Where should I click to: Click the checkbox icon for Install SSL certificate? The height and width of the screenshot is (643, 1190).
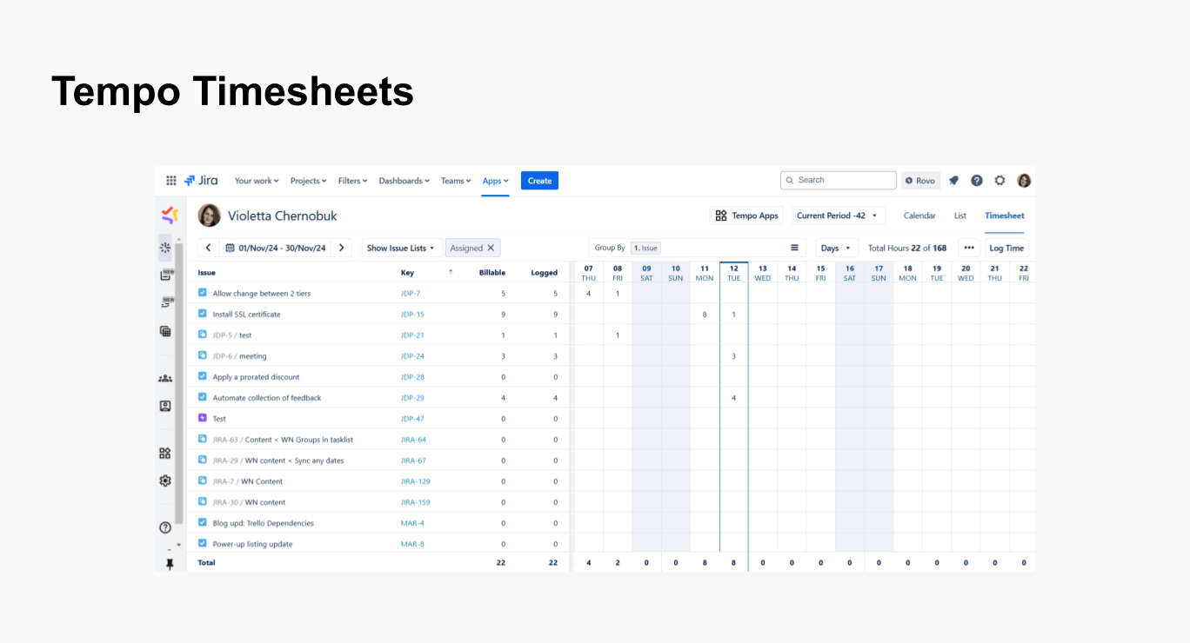[203, 314]
